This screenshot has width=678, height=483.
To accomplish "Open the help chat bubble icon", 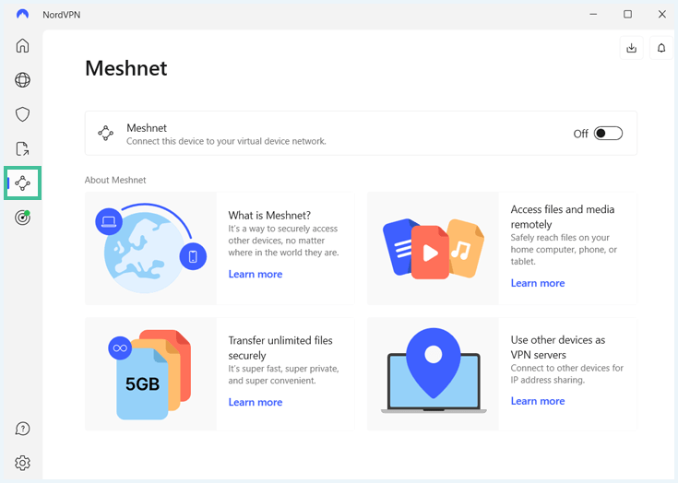I will [x=22, y=429].
